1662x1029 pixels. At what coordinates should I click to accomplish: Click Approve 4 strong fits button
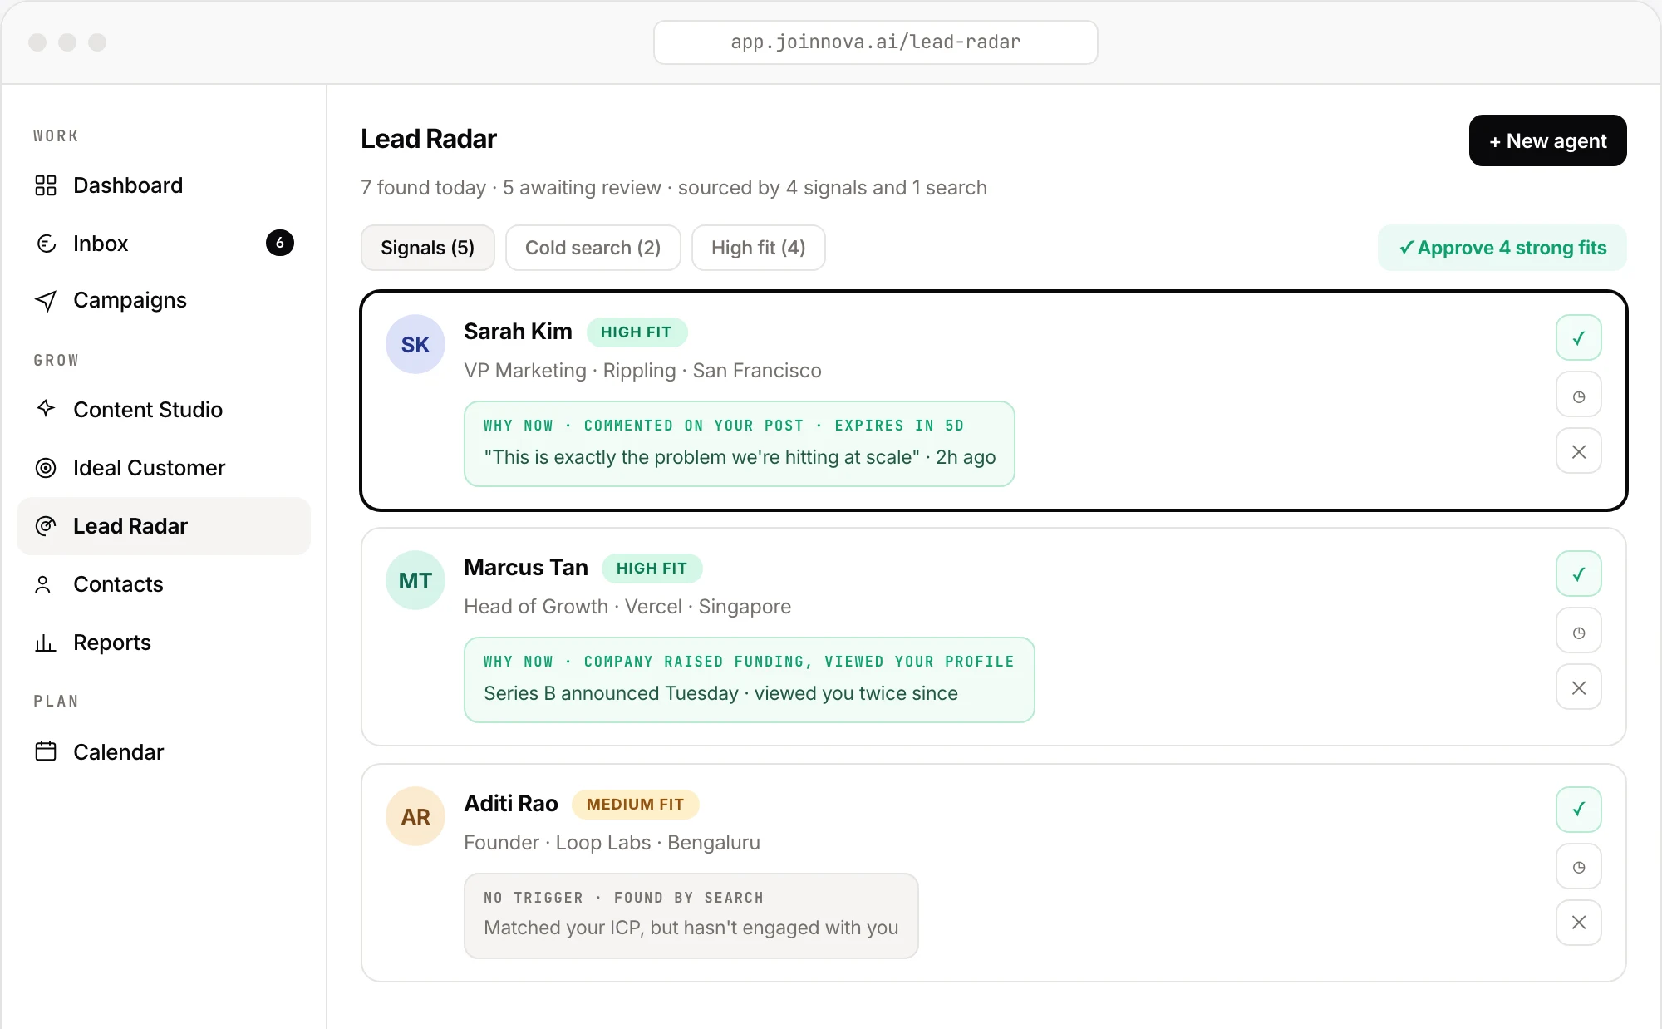coord(1502,248)
